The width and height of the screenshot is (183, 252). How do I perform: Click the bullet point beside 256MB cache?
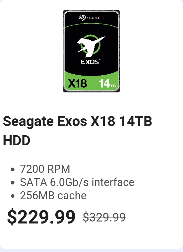point(13,196)
